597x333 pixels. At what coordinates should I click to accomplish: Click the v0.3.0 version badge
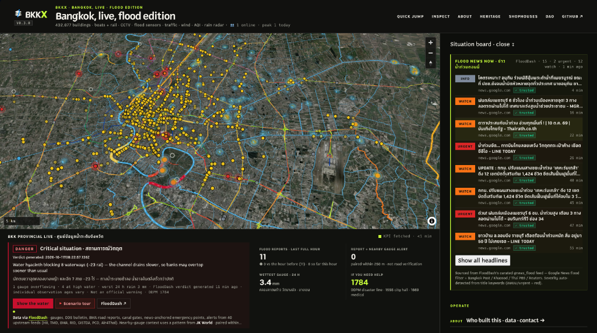23,23
